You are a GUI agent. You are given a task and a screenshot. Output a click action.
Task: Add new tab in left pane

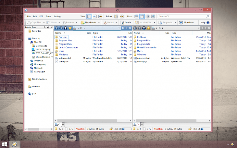tap(63, 124)
